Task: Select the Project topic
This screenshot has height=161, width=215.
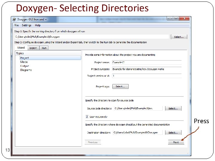Action: [50, 58]
